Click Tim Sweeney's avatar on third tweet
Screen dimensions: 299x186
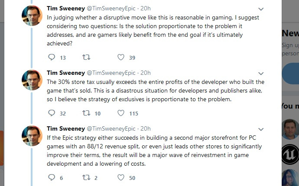[x=32, y=136]
